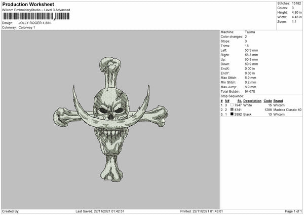304x215 pixels.
Task: Click thread code '1288'
Action: coord(268,110)
